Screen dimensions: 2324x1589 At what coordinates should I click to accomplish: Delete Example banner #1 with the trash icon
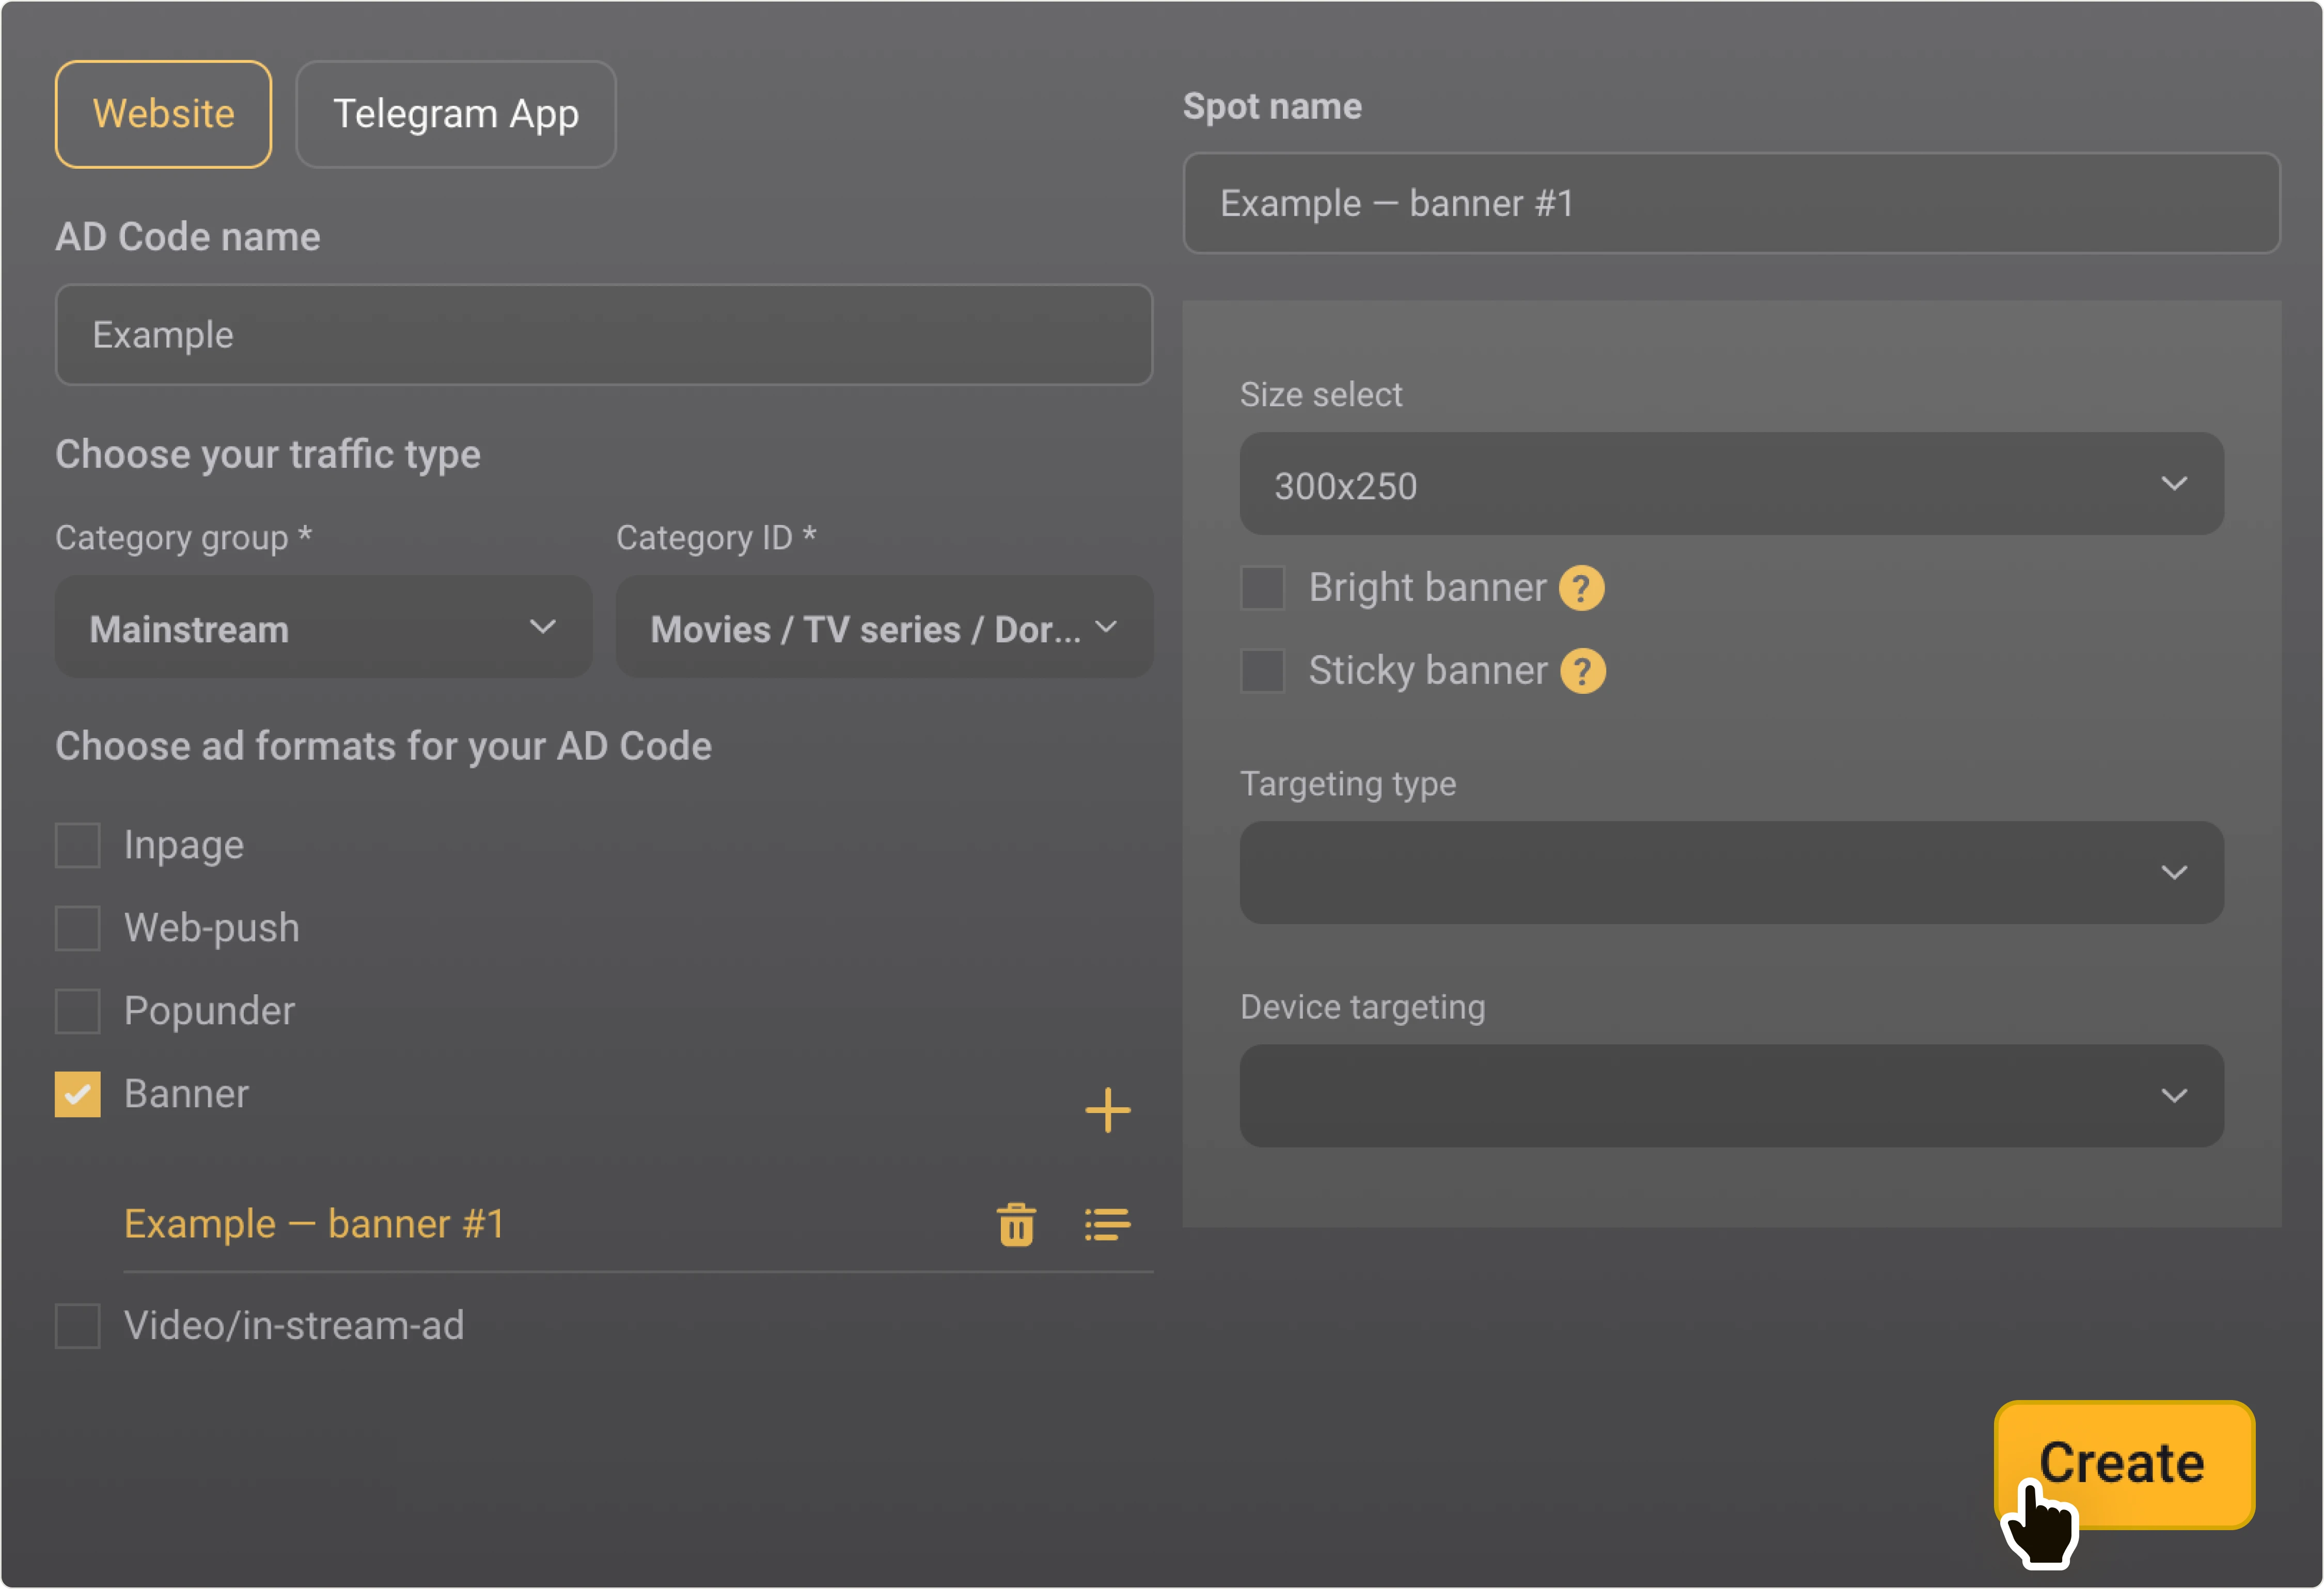point(1016,1224)
